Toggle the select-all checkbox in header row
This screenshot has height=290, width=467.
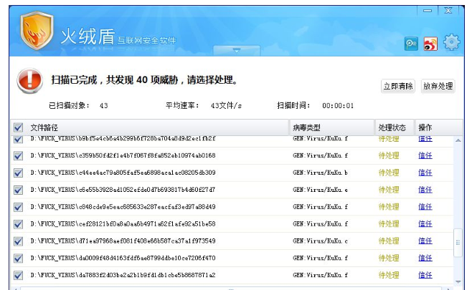point(18,127)
